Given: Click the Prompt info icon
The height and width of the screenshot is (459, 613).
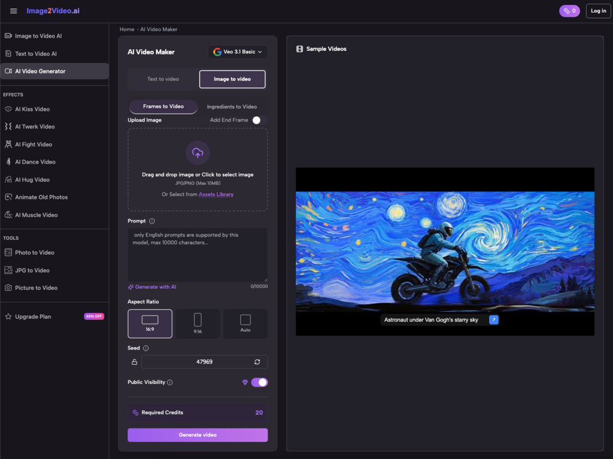Looking at the screenshot, I should (x=152, y=221).
